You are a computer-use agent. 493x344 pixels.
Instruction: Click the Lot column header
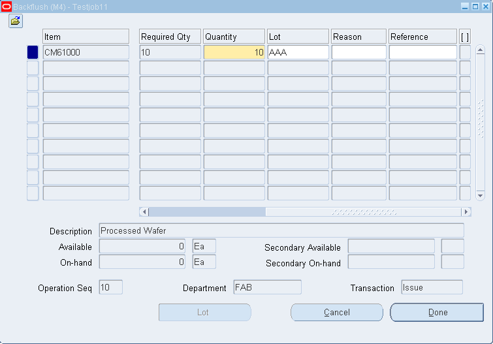pos(298,37)
